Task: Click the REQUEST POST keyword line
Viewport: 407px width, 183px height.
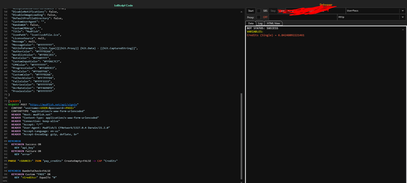Action: (x=43, y=104)
